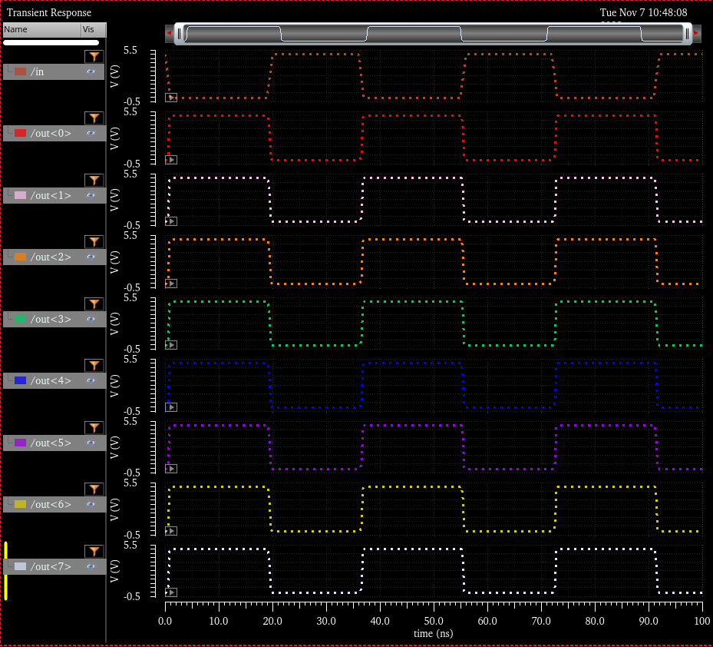Click the orange color swatch for /out<2>
713x647 pixels.
tap(20, 257)
